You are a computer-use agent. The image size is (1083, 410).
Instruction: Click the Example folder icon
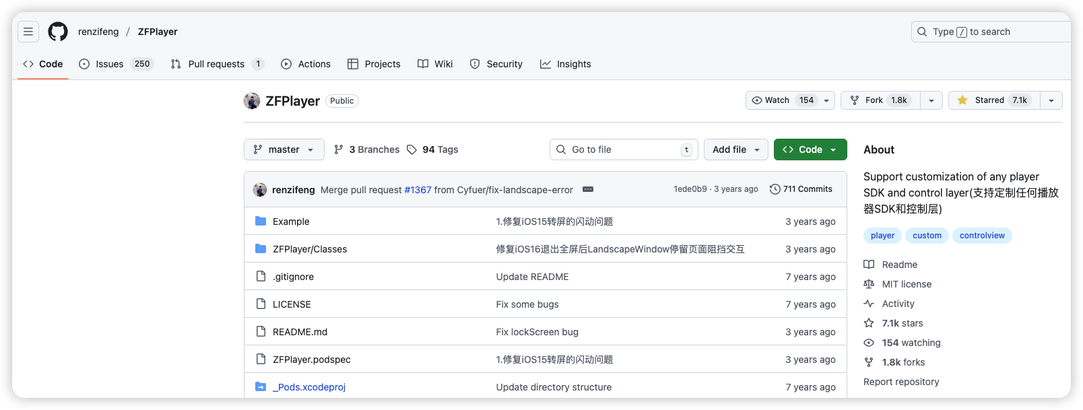click(261, 221)
